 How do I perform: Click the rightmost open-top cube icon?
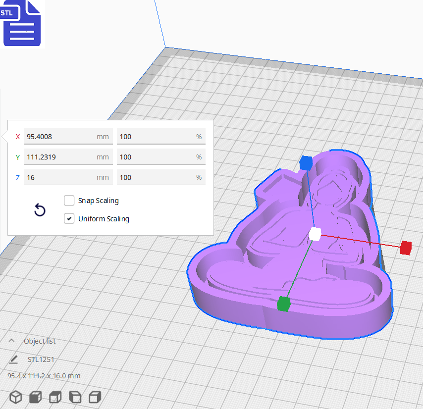(x=94, y=397)
